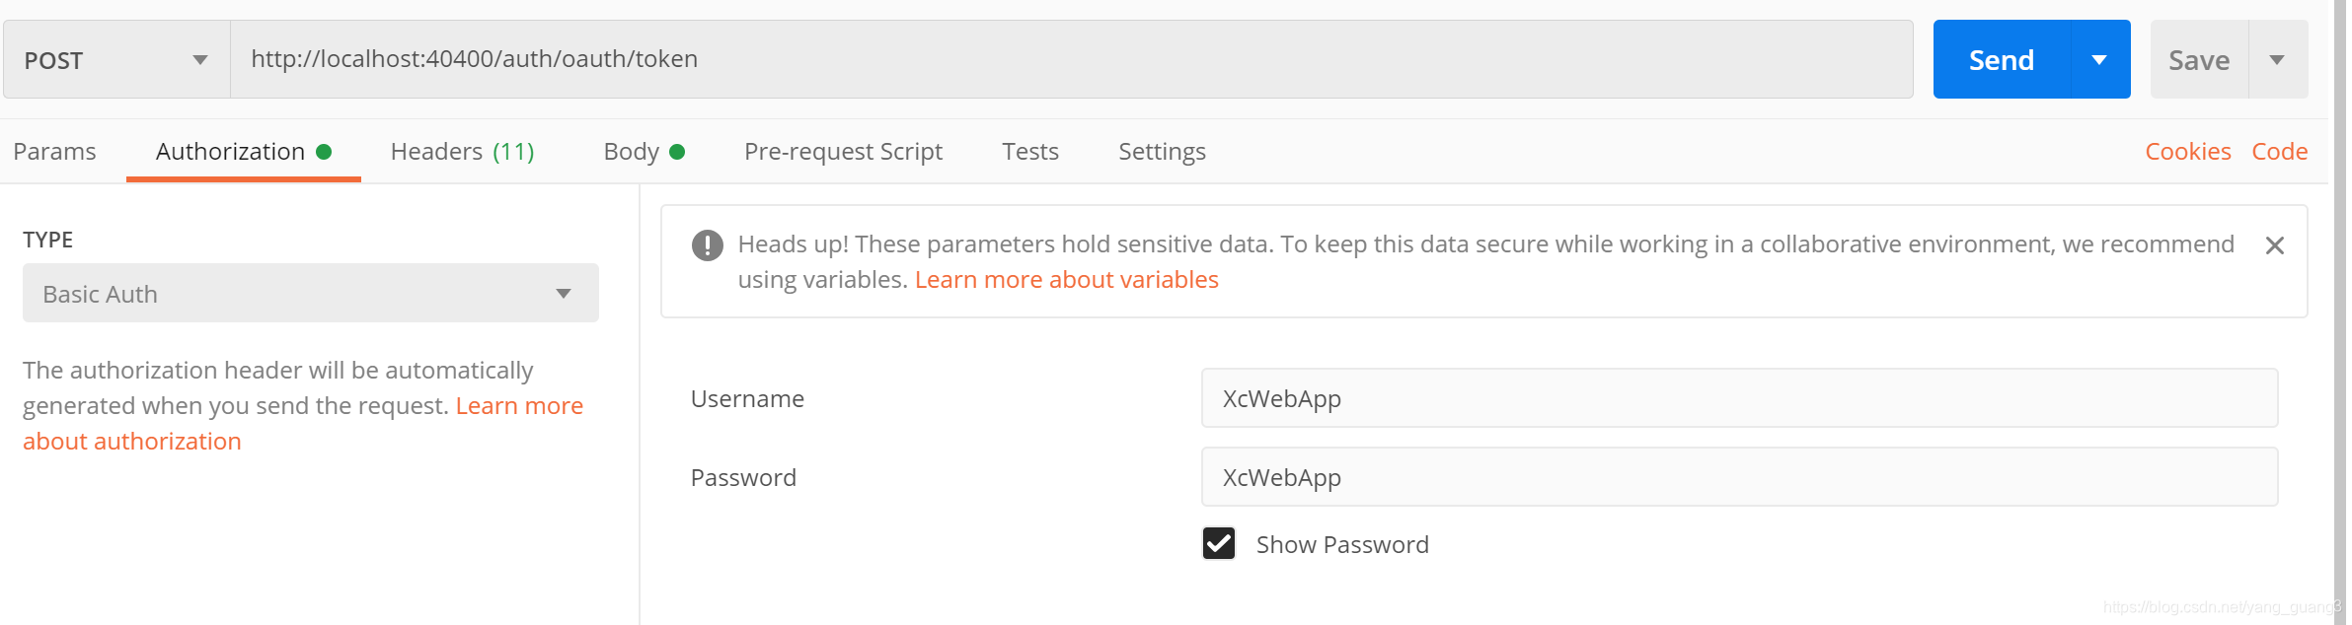Open the Send button dropdown arrow

pos(2099,60)
